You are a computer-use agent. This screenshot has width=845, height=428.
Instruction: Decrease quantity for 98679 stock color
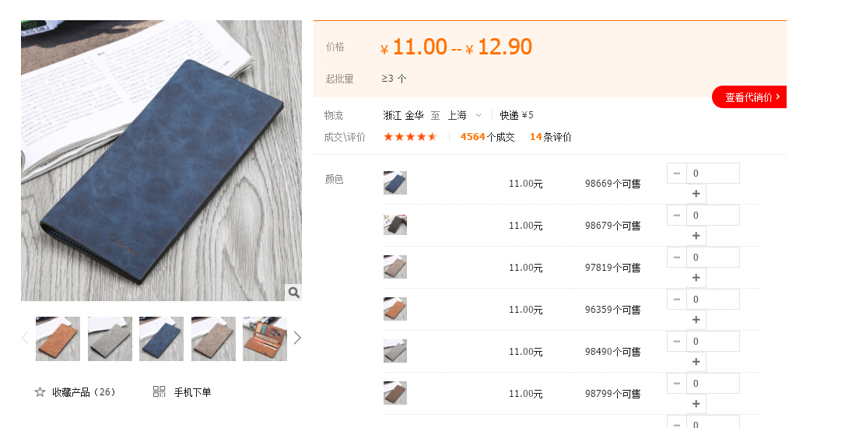[677, 215]
